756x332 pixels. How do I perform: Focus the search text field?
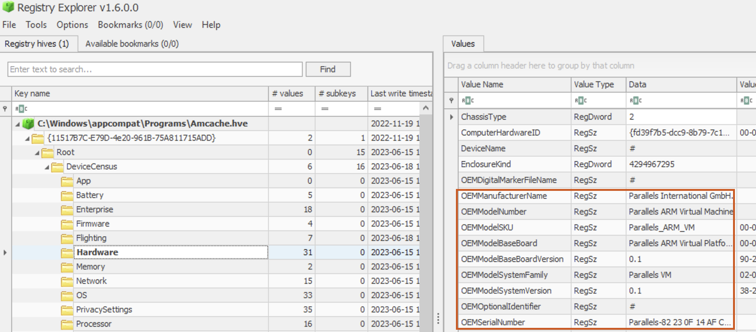155,69
